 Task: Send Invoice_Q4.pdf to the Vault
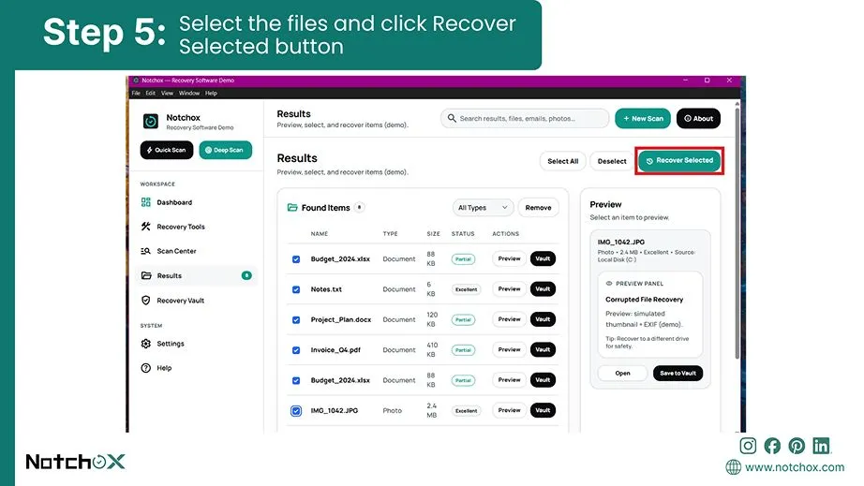click(543, 349)
